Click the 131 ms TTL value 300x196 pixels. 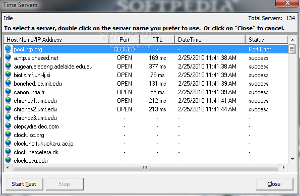(157, 84)
